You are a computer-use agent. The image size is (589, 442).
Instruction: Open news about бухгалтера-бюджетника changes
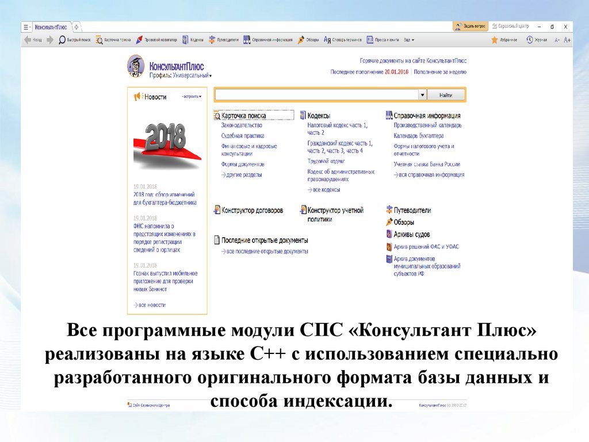[165, 199]
